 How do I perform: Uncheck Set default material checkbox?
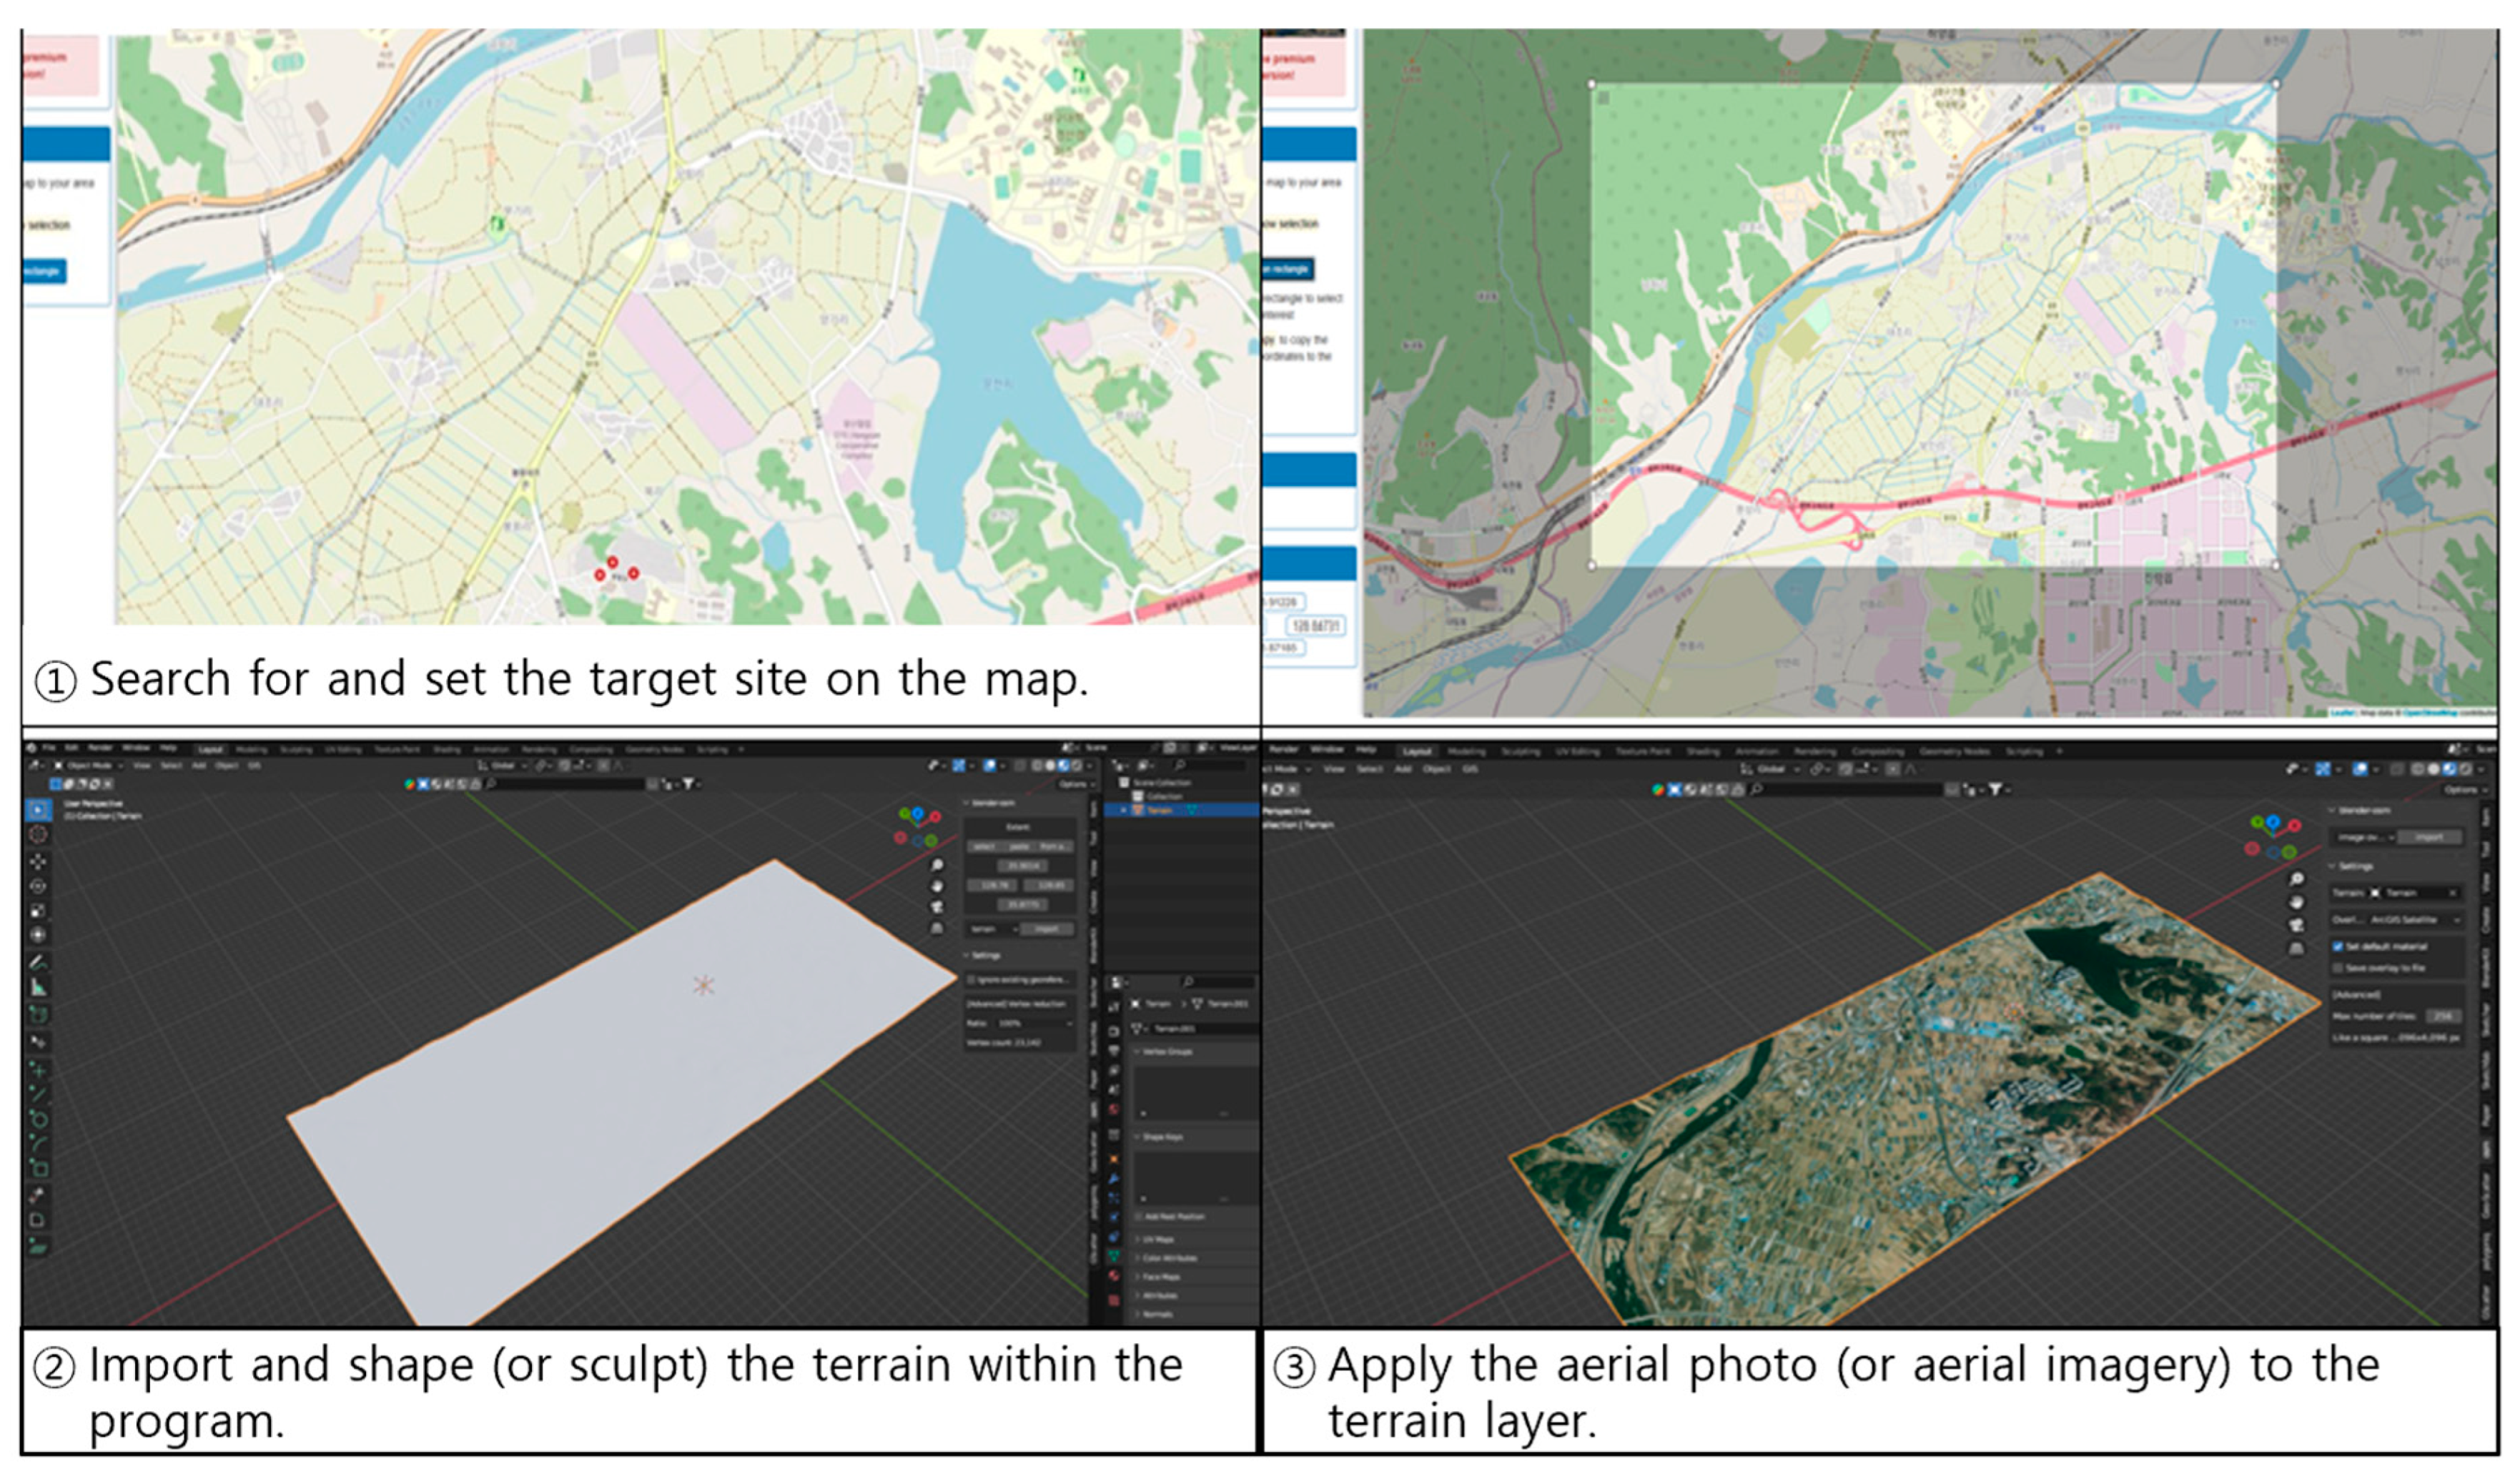[x=2338, y=946]
